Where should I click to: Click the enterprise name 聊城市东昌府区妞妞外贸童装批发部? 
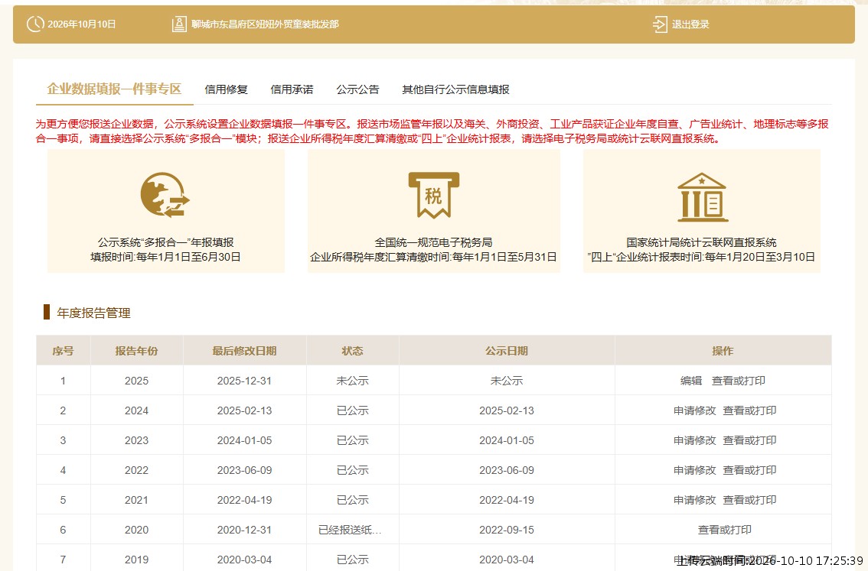tap(265, 24)
